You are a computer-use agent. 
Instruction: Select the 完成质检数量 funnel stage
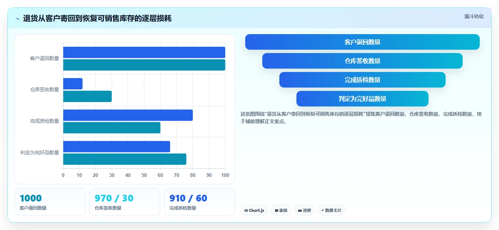(x=362, y=80)
